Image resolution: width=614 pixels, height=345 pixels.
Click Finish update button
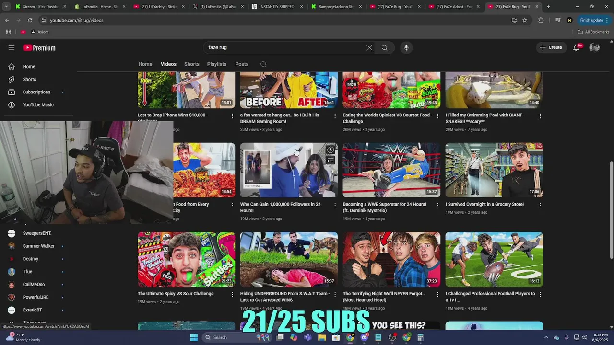tap(594, 20)
